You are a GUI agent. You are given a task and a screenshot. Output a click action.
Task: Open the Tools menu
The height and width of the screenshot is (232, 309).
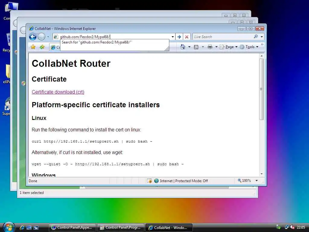[x=249, y=47]
